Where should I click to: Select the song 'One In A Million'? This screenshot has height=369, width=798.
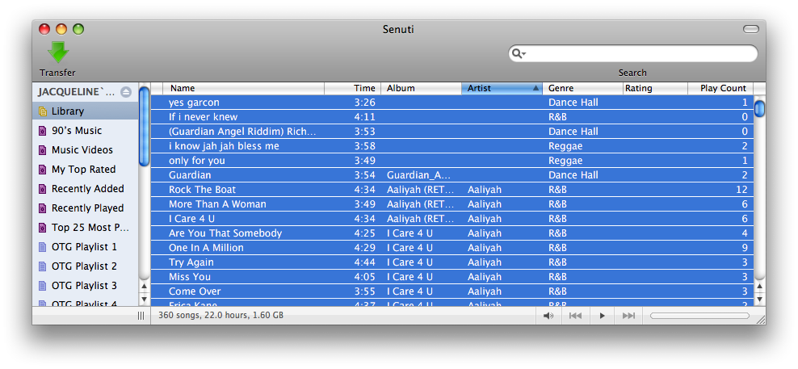pyautogui.click(x=452, y=247)
